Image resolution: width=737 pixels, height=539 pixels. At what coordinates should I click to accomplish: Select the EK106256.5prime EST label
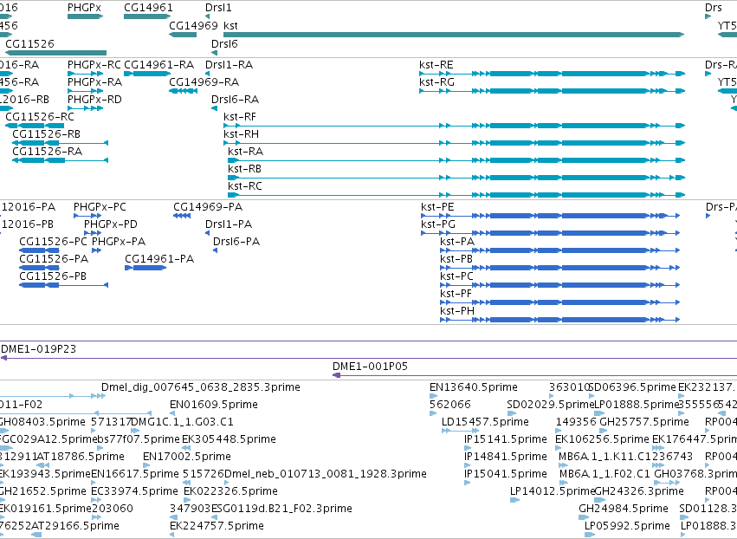pos(602,439)
